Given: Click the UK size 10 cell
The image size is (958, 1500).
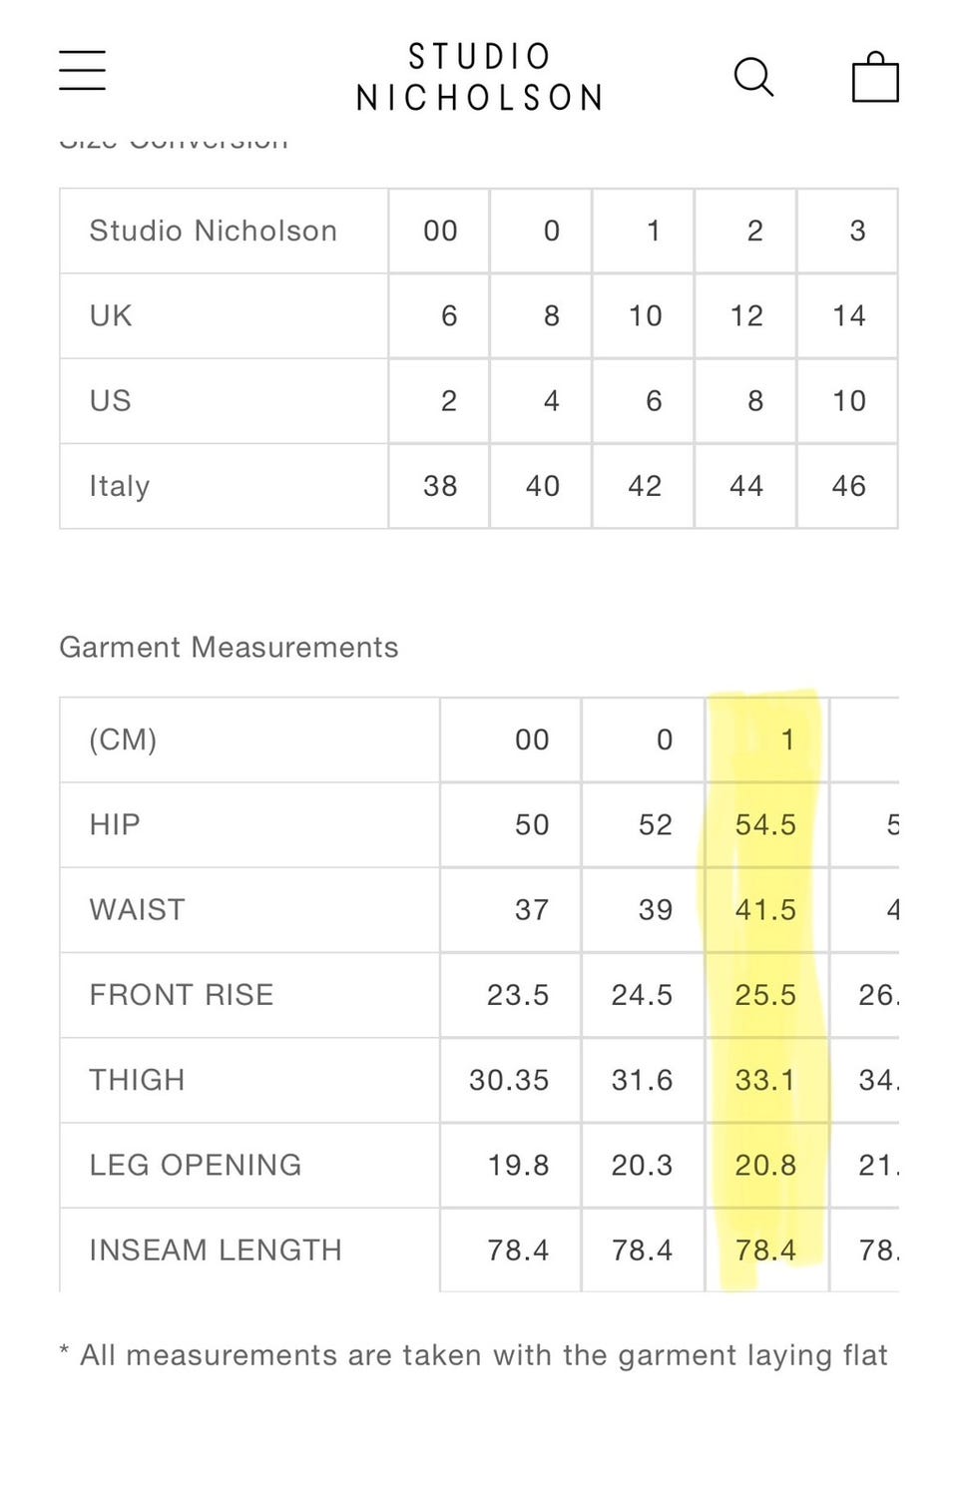Looking at the screenshot, I should tap(645, 316).
